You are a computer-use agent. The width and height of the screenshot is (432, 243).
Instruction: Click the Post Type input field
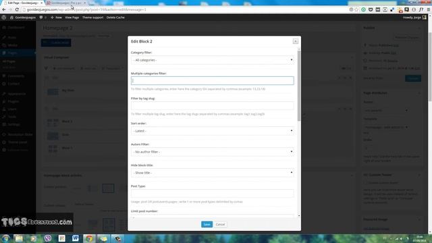(213, 194)
